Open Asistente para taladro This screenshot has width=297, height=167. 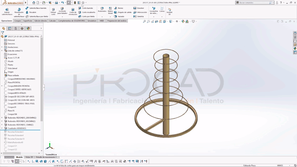(62, 11)
